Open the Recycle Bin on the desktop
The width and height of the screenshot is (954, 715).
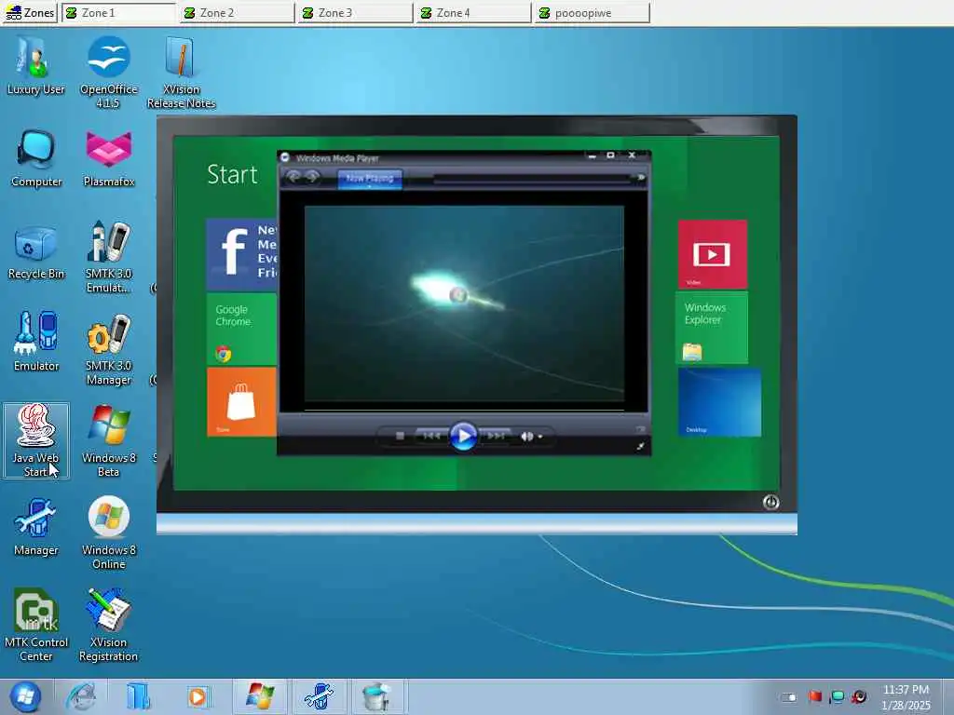tap(36, 250)
